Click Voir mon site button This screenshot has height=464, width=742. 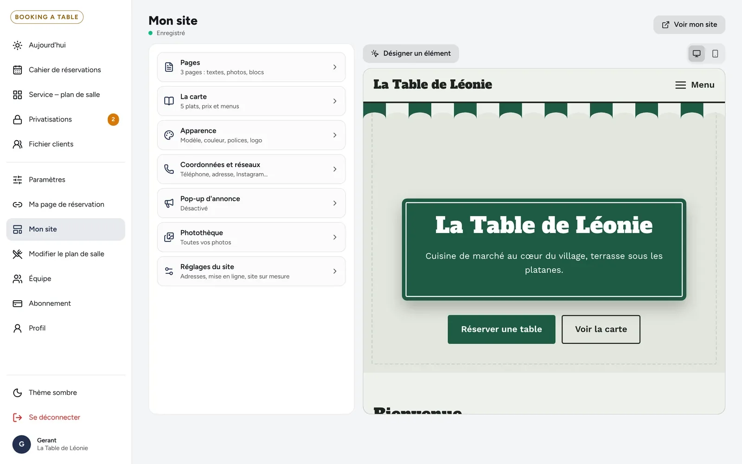(x=689, y=25)
